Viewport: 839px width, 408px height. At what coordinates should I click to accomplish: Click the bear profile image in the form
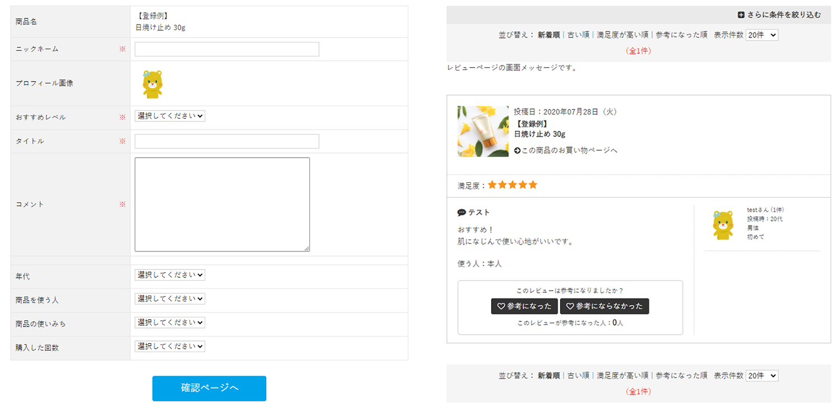152,84
